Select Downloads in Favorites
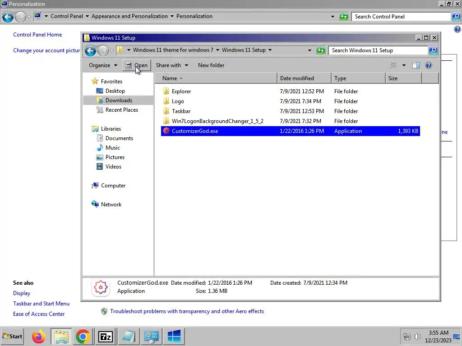The height and width of the screenshot is (346, 462). pos(119,100)
